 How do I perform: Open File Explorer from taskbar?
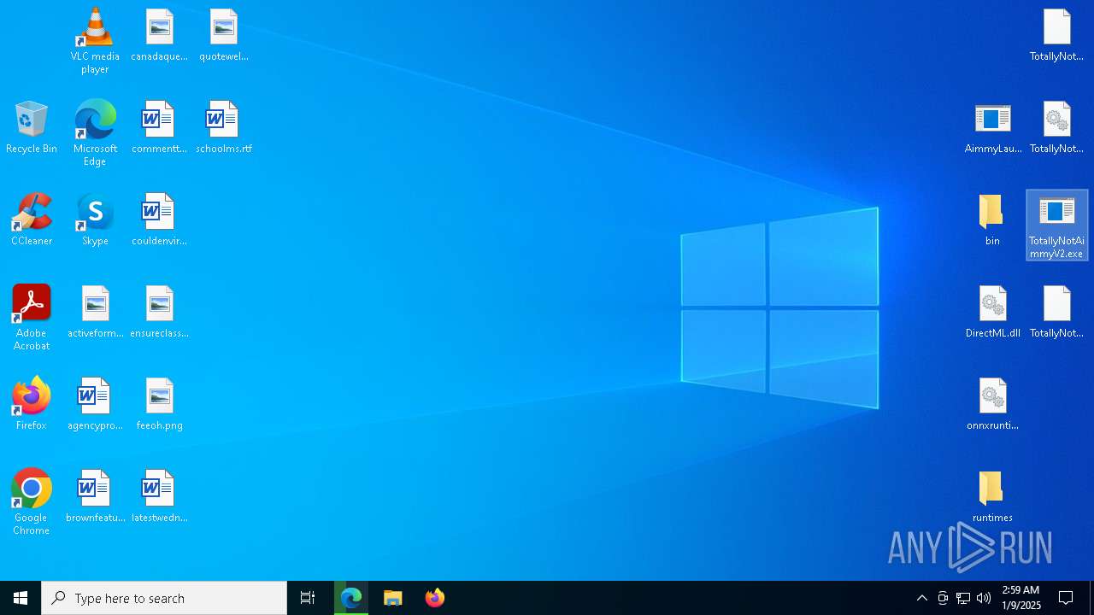point(393,598)
